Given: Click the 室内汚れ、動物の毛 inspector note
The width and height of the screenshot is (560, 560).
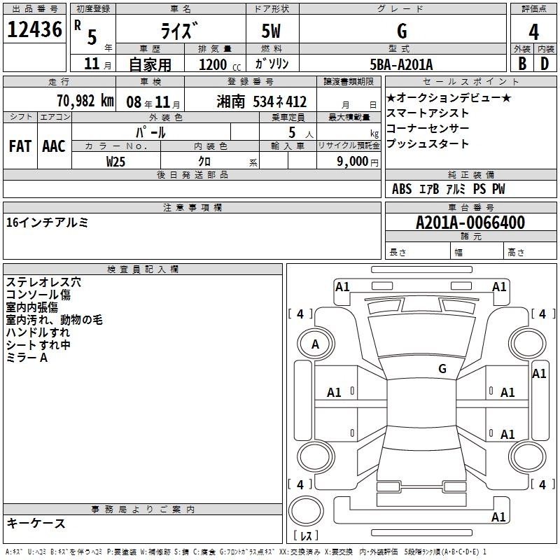Looking at the screenshot, I should 54,320.
